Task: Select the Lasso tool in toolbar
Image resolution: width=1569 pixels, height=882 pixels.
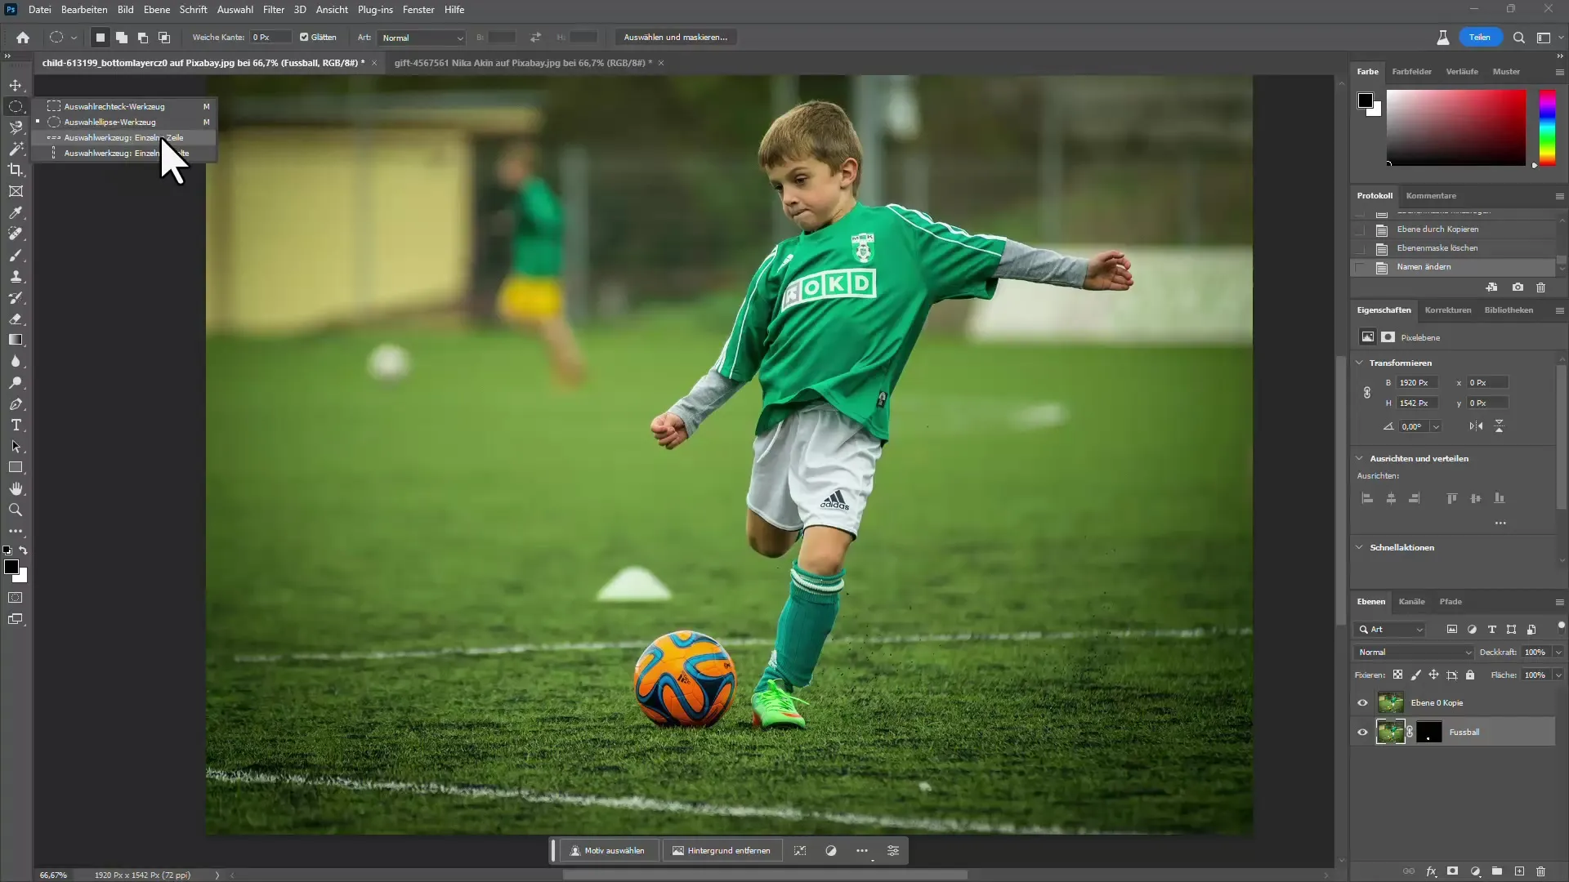Action: click(15, 127)
